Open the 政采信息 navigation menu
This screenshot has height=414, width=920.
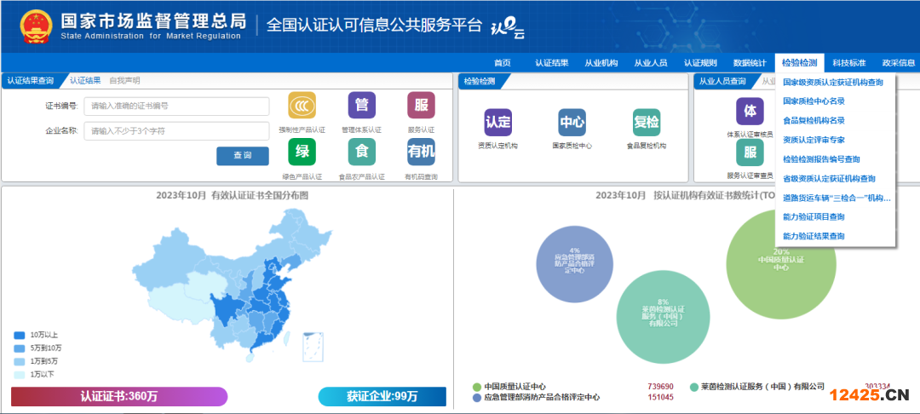(899, 63)
